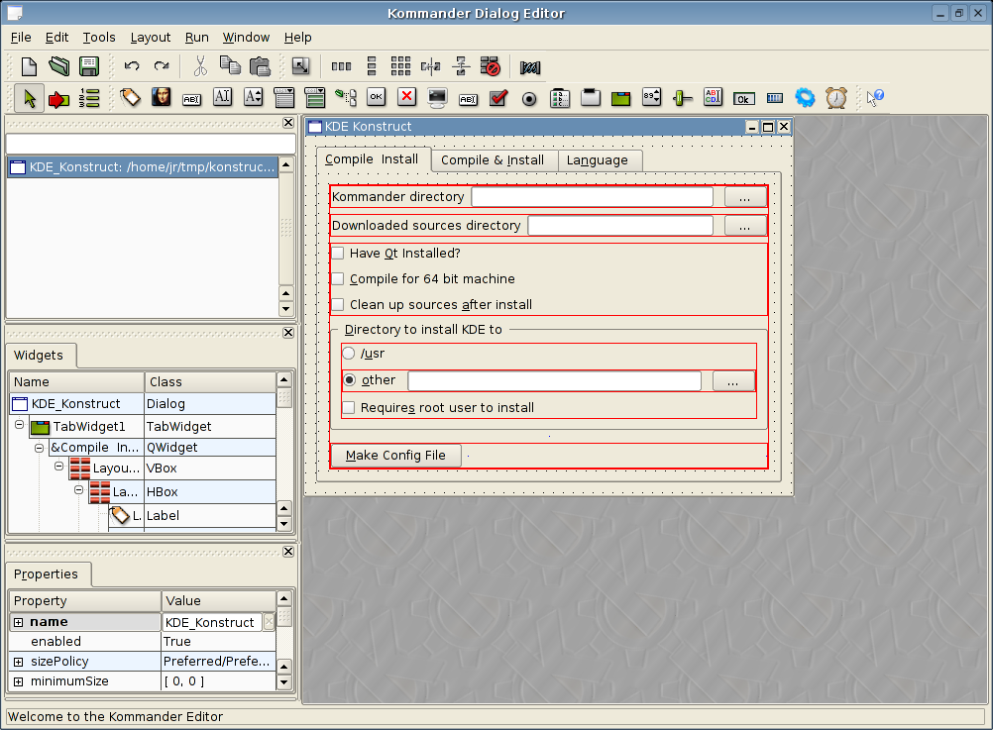Save the dialog with the floppy disk icon
The image size is (993, 730).
(x=88, y=66)
